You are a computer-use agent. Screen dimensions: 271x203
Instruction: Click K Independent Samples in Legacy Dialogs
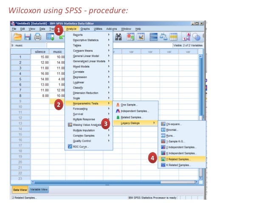click(182, 153)
